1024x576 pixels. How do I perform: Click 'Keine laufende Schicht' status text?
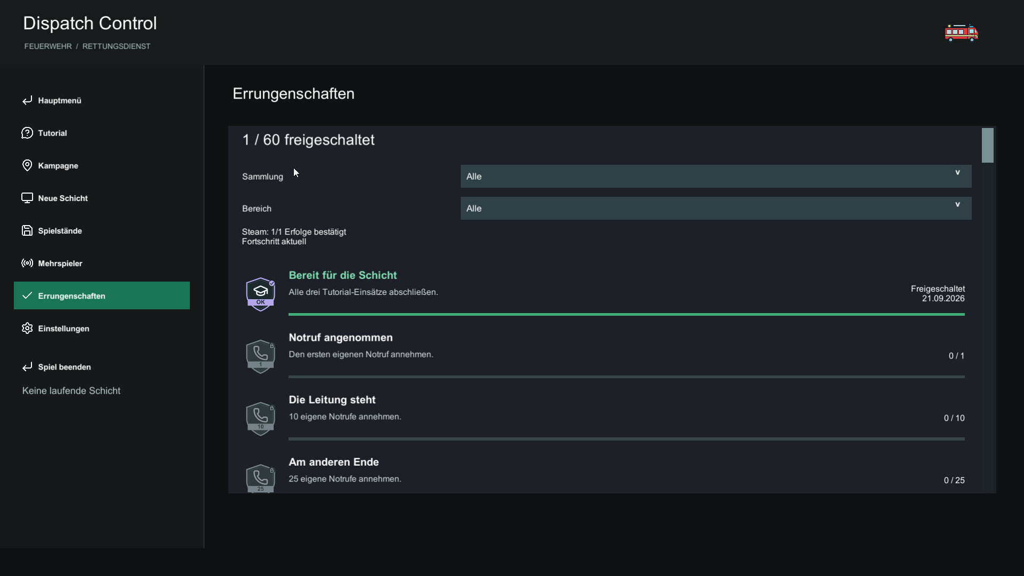[71, 391]
